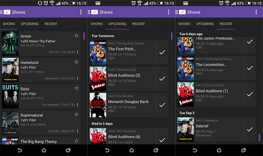263x156 pixels.
Task: Mark Blind Auditions (3) watched
Action: [x=162, y=79]
